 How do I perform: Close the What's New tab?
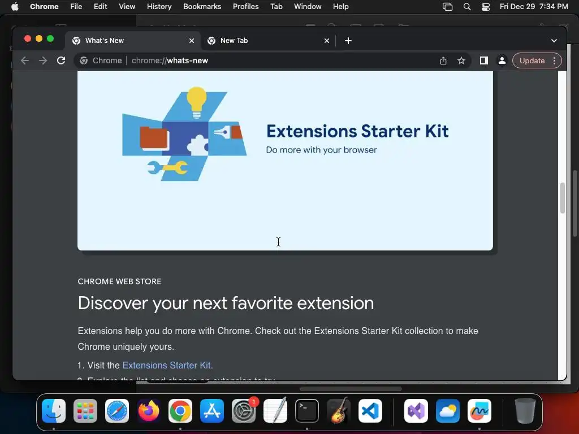(x=192, y=41)
